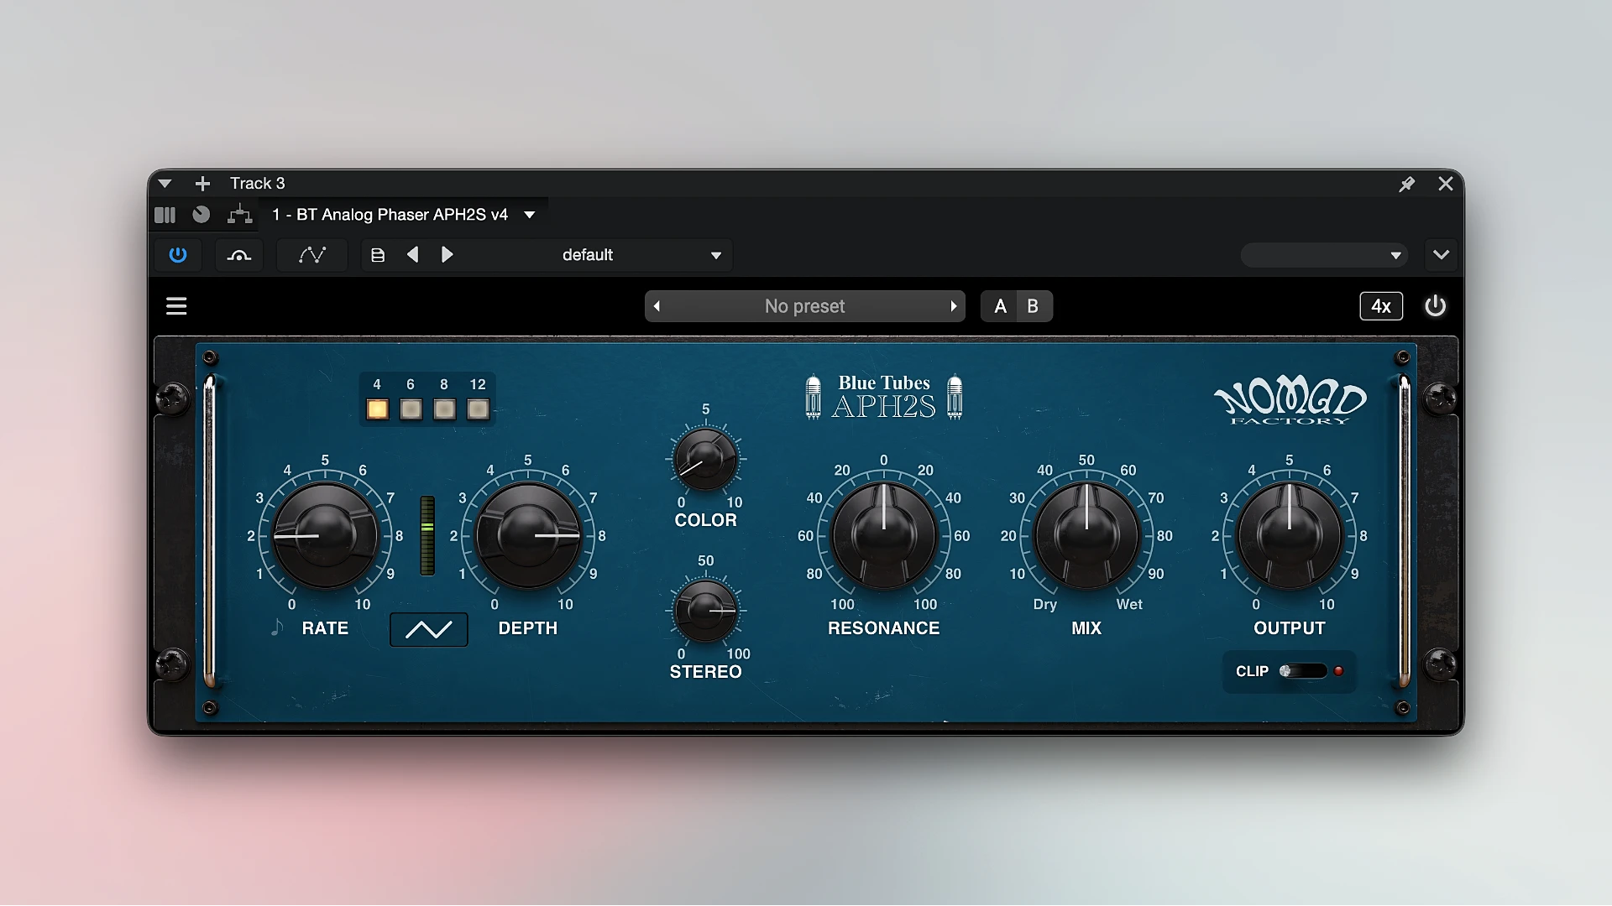This screenshot has width=1612, height=906.
Task: Pin the plugin window
Action: 1407,184
